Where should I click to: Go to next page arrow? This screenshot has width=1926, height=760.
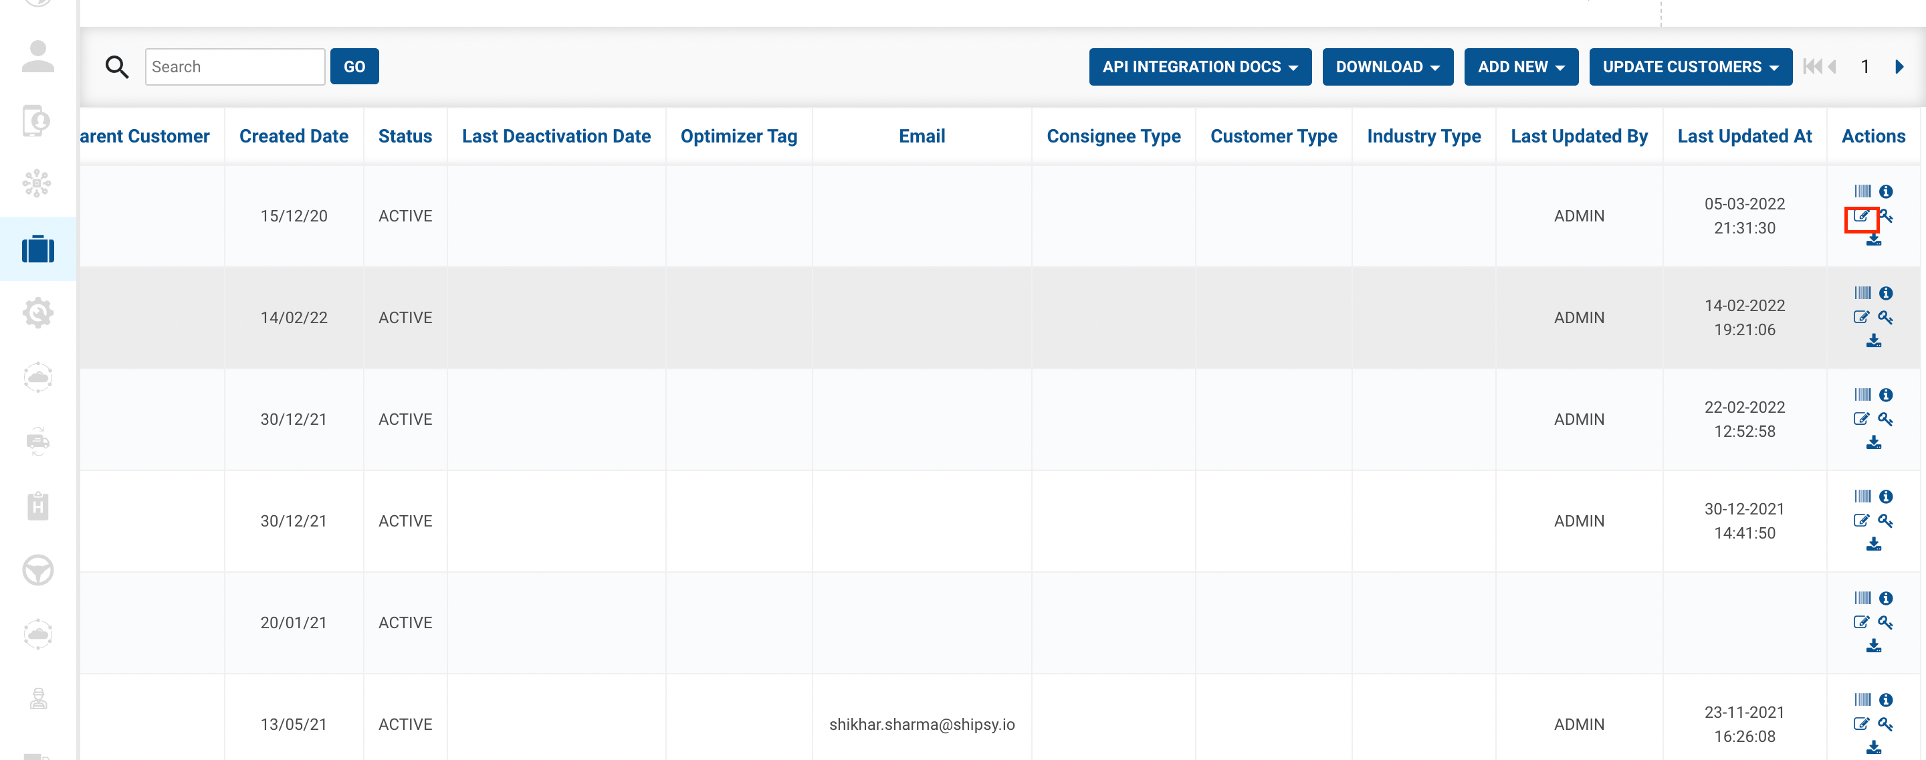point(1899,68)
